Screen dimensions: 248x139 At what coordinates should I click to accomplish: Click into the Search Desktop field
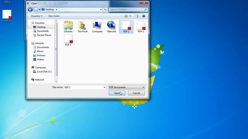[126, 9]
